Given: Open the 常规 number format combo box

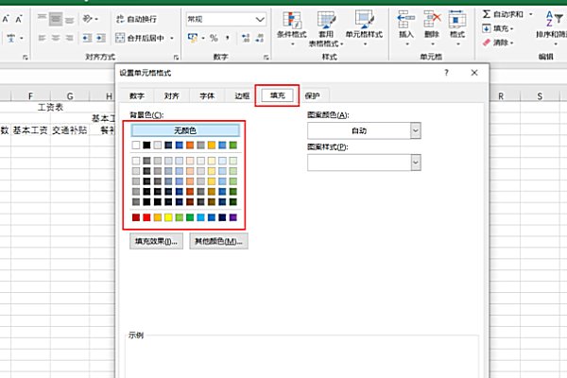Looking at the screenshot, I should [x=227, y=19].
